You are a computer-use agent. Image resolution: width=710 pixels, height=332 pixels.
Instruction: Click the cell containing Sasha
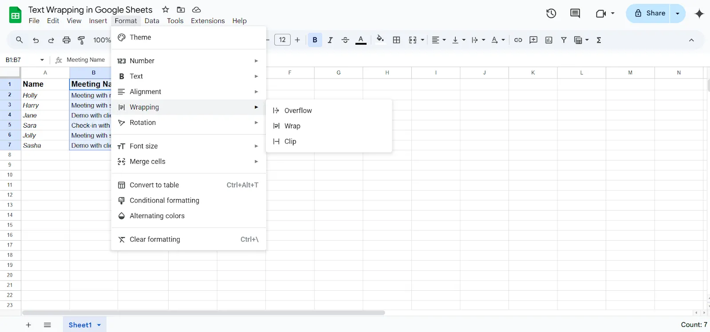[45, 145]
